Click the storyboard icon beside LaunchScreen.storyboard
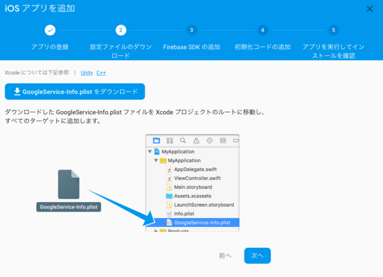 169,204
